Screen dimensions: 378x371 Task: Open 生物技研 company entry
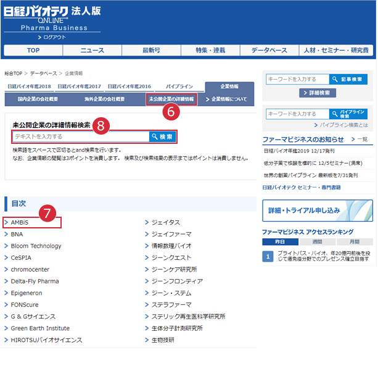(x=163, y=340)
